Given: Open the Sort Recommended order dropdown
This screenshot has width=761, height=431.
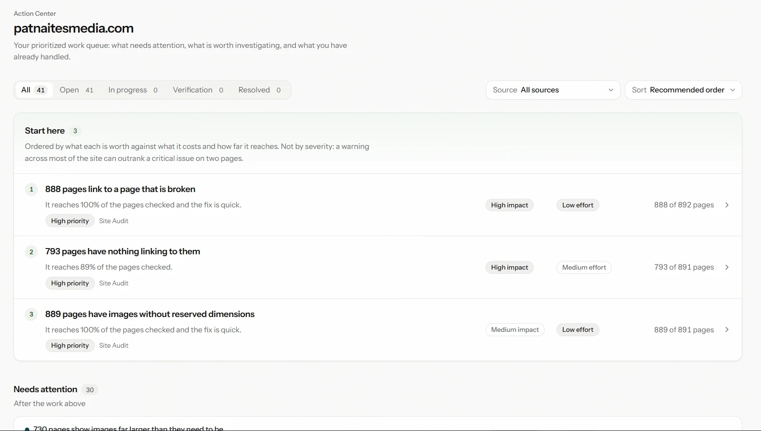Looking at the screenshot, I should pos(683,90).
